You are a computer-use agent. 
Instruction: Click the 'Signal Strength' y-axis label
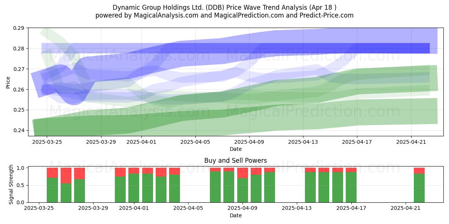(x=11, y=185)
